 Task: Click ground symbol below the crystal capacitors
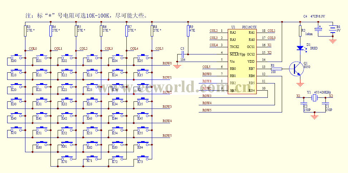click(314, 117)
